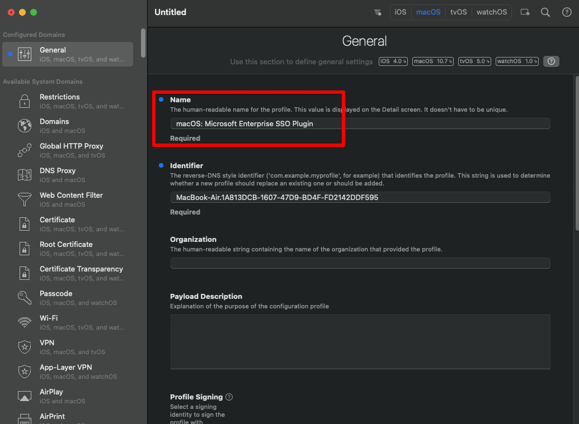Click into the Organization text field
This screenshot has height=424, width=579.
[x=360, y=263]
